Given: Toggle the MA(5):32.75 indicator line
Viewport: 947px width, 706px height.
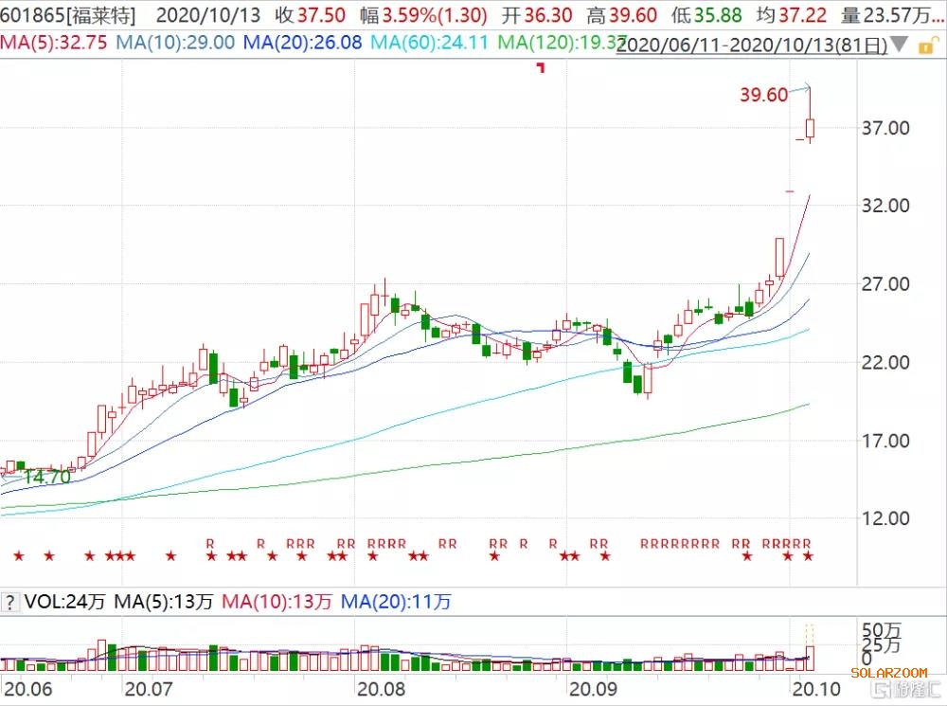Looking at the screenshot, I should (x=55, y=44).
